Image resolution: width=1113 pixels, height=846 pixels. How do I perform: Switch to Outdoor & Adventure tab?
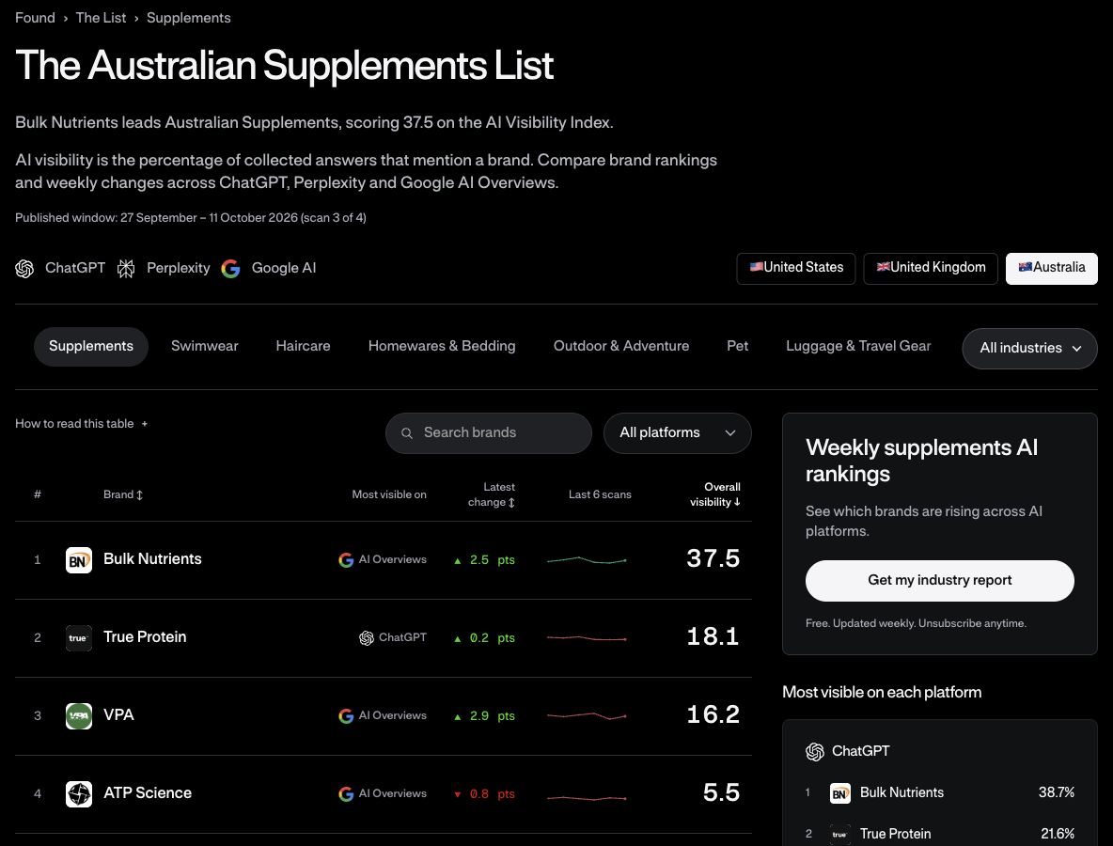pyautogui.click(x=621, y=346)
